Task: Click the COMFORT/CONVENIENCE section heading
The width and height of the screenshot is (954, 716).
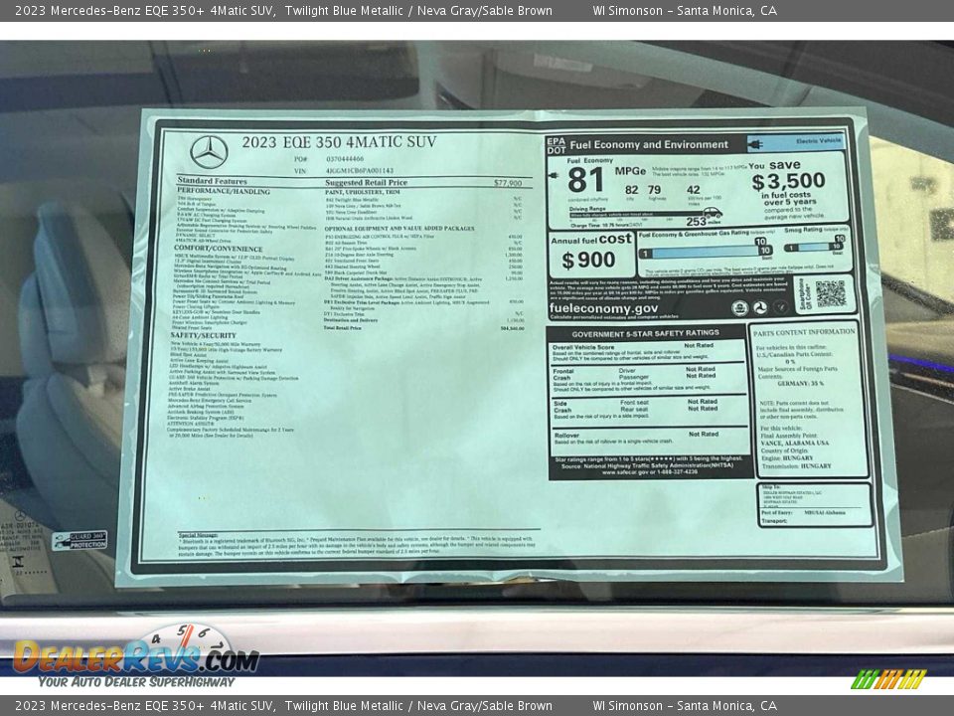Action: [219, 249]
